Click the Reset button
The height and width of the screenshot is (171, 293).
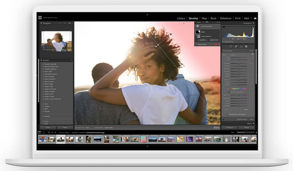pos(247,127)
